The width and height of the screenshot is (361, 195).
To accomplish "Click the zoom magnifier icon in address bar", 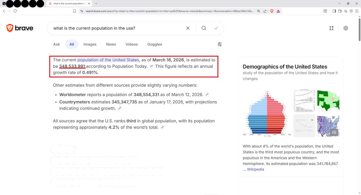I will pyautogui.click(x=258, y=11).
